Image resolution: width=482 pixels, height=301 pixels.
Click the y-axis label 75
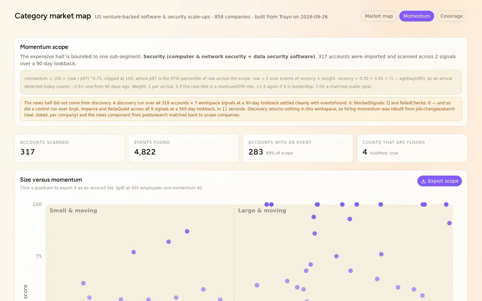pyautogui.click(x=38, y=256)
